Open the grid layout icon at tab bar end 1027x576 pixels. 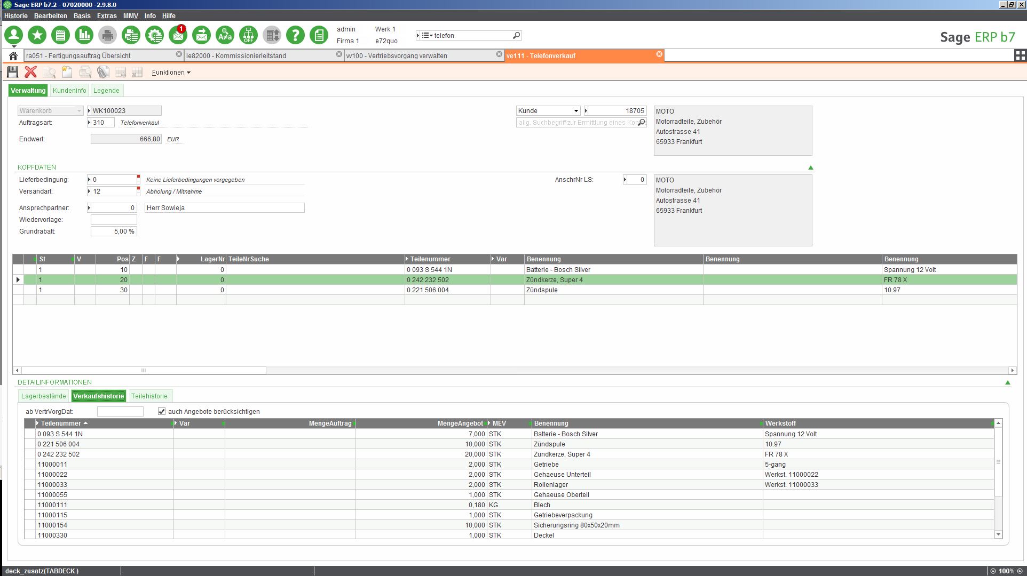click(x=1020, y=55)
